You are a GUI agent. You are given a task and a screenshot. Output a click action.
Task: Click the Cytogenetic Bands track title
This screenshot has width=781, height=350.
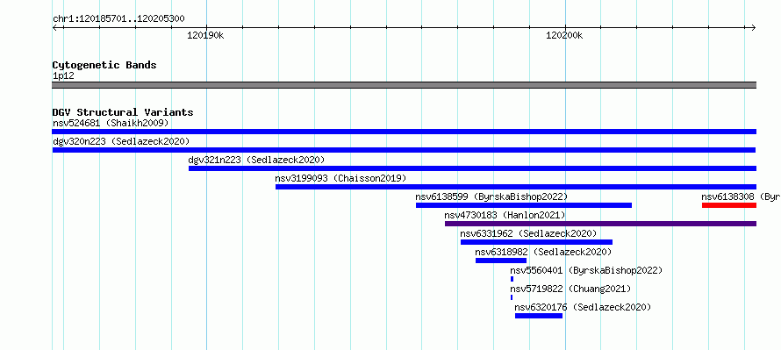tap(104, 65)
